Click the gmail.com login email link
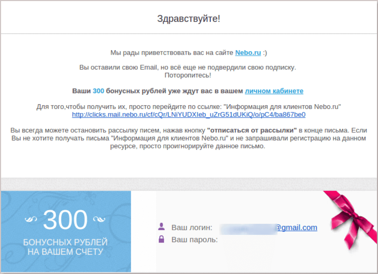Viewport: 378px width, 274px height. pos(296,227)
